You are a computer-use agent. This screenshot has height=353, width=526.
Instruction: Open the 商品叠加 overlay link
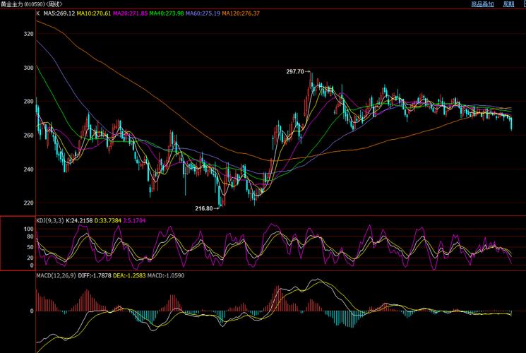tap(482, 4)
